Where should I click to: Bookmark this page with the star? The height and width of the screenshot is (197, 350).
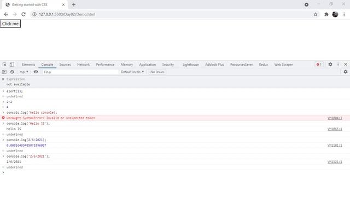(316, 14)
